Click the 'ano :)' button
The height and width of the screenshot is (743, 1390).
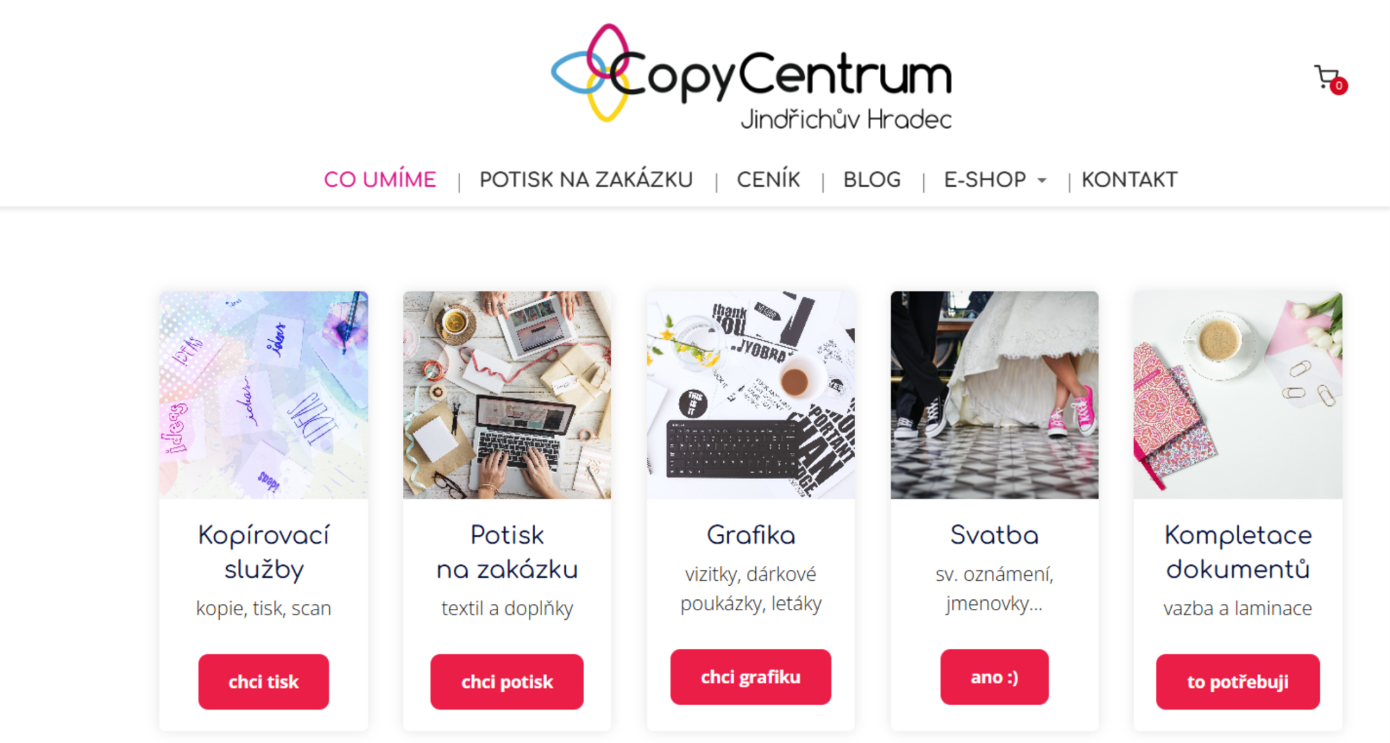(995, 676)
